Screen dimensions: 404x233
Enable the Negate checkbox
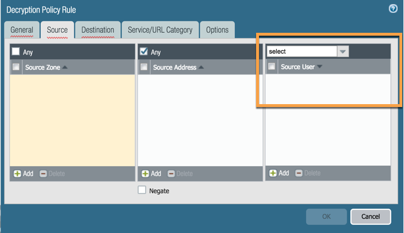click(142, 190)
